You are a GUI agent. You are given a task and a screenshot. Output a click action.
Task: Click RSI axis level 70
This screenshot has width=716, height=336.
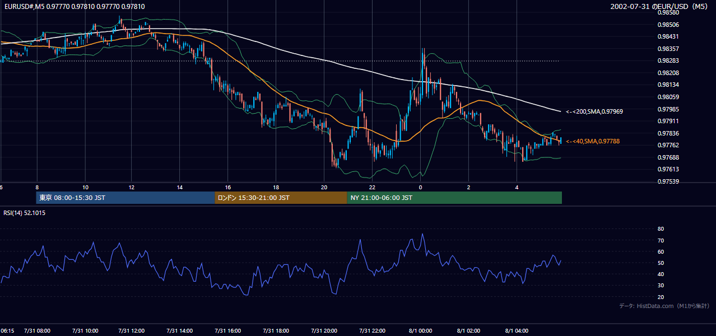point(661,240)
